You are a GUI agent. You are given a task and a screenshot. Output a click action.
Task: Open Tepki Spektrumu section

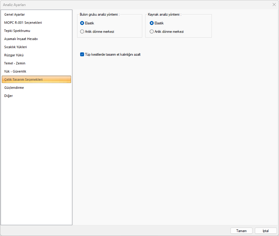click(x=17, y=31)
